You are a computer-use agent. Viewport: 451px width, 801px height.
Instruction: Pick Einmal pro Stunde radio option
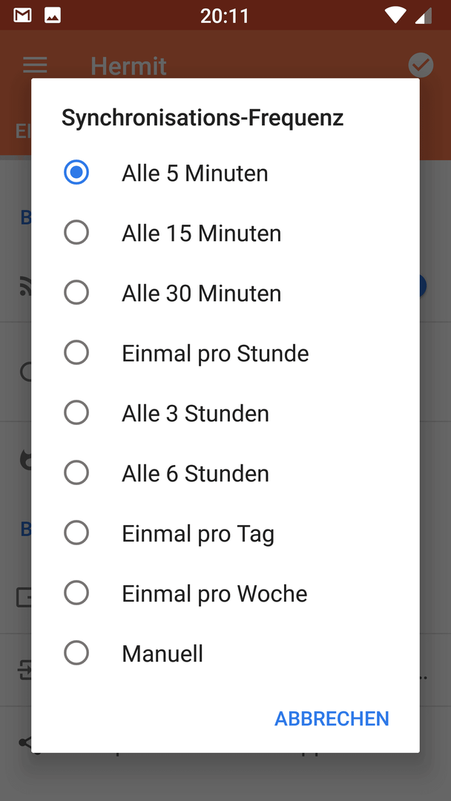(x=225, y=353)
